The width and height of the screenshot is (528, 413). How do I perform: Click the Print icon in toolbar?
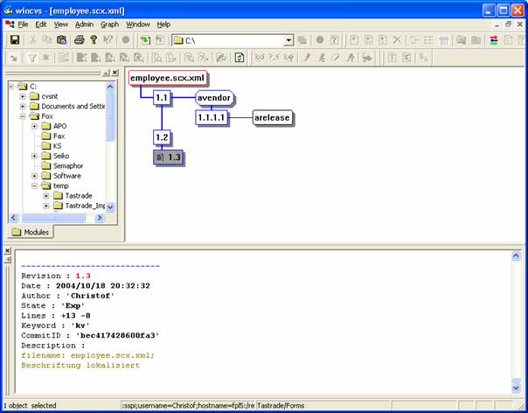(x=79, y=40)
